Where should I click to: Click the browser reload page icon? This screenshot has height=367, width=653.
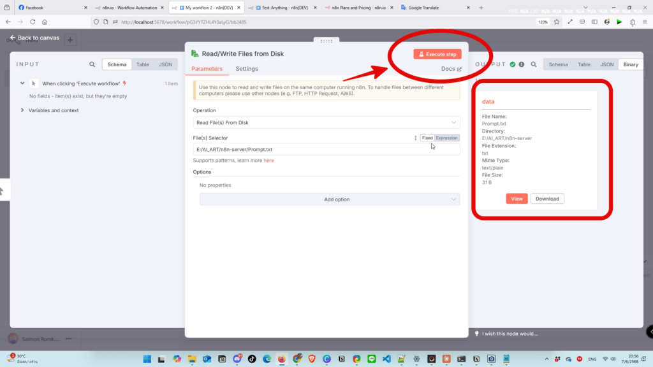point(33,22)
